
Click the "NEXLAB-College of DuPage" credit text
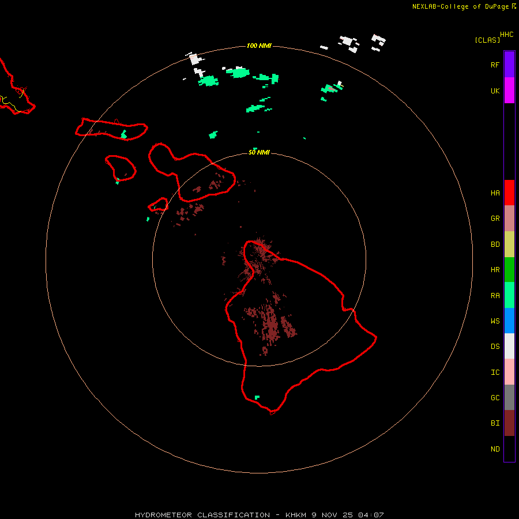point(460,6)
